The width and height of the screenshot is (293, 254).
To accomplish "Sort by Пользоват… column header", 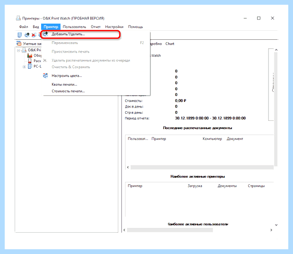I will [138, 139].
